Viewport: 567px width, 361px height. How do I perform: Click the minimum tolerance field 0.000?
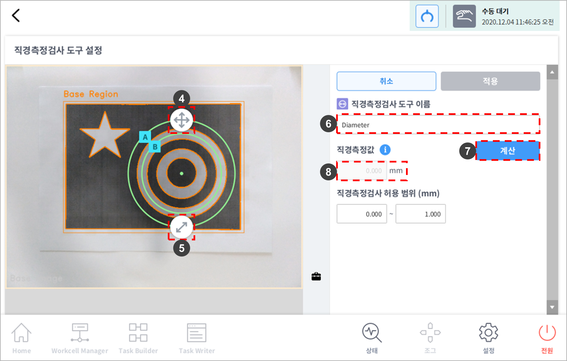pyautogui.click(x=362, y=214)
